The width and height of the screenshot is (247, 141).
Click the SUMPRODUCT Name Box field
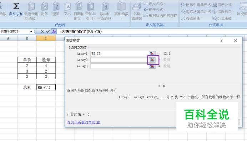[15, 31]
